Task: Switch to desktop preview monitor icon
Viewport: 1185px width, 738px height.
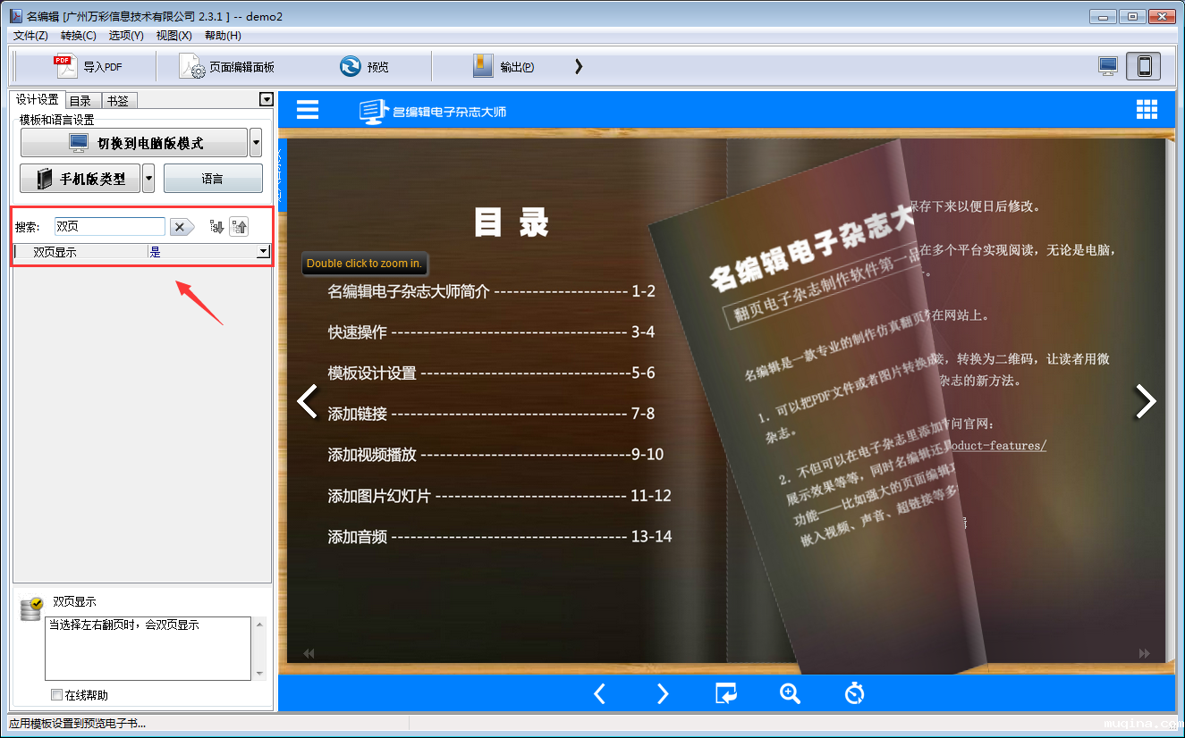Action: (x=1108, y=66)
